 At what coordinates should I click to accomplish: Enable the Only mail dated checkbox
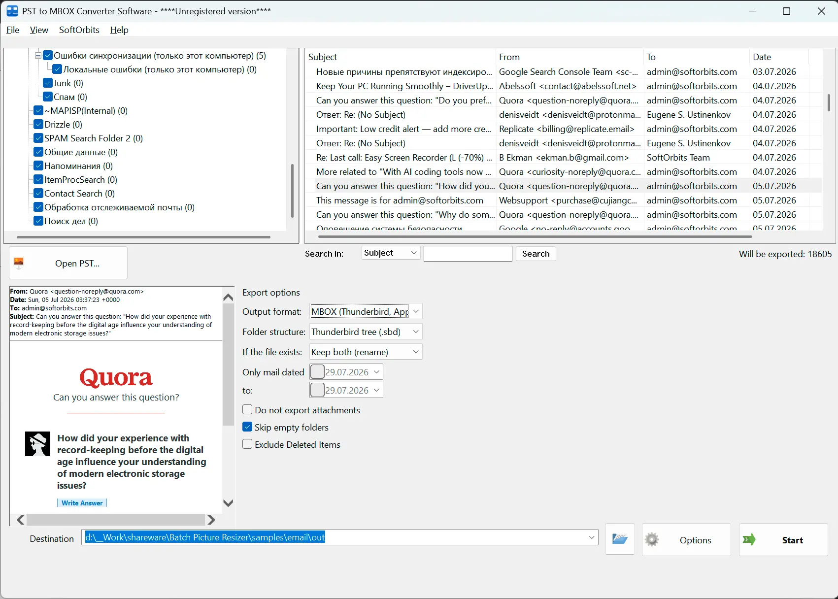click(317, 372)
